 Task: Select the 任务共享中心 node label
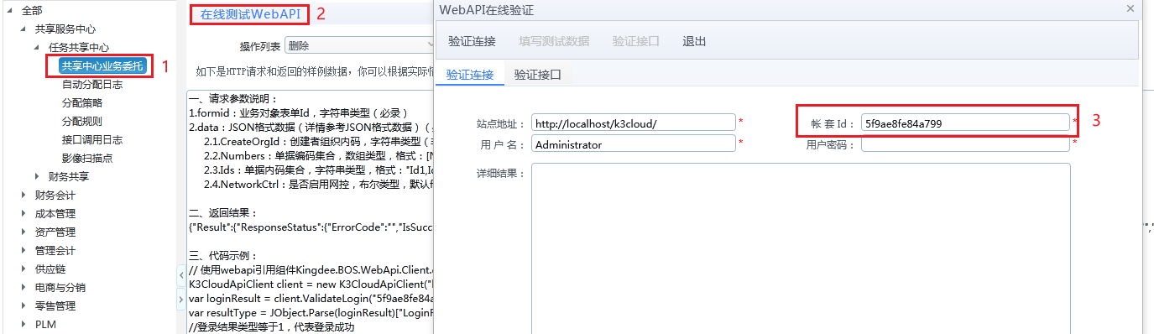(79, 47)
